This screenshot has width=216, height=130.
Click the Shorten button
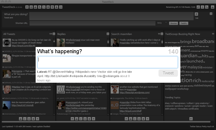pyautogui.click(x=174, y=23)
